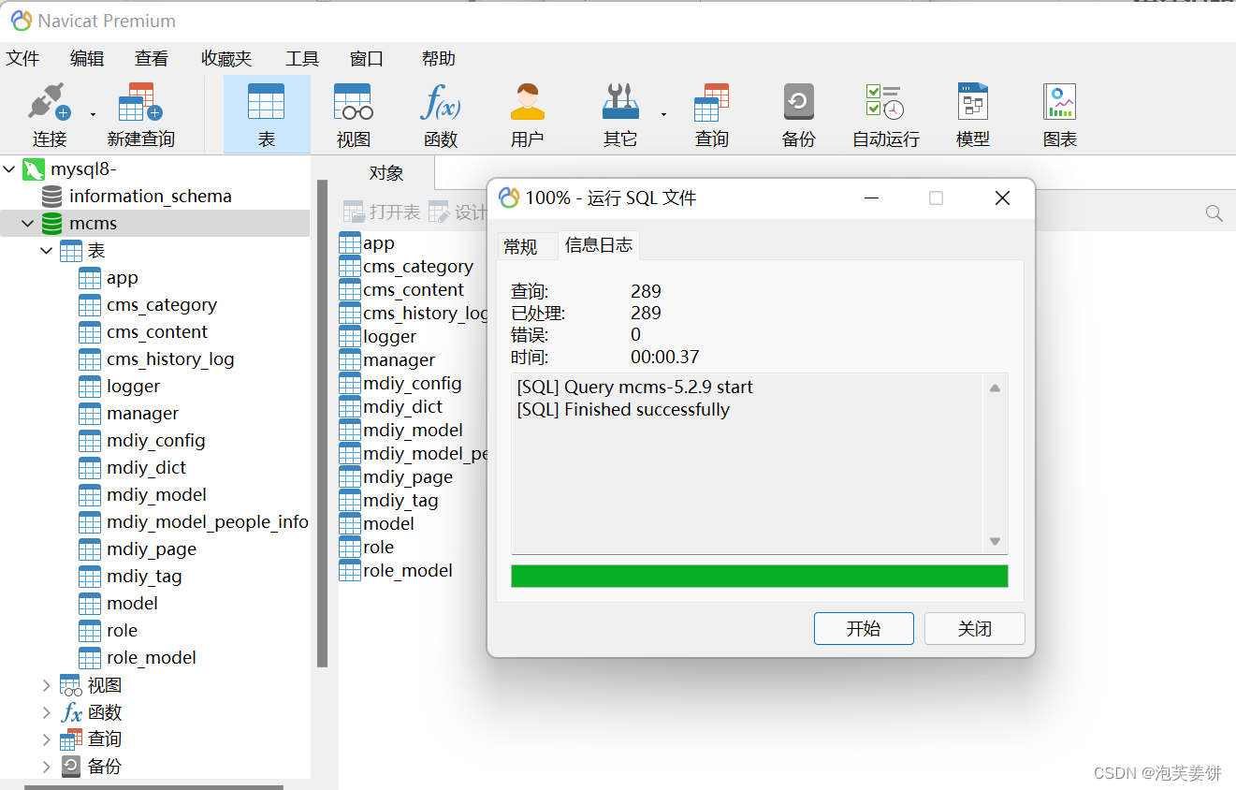This screenshot has width=1236, height=790.
Task: Select the 表 (Tables) view icon
Action: point(266,112)
